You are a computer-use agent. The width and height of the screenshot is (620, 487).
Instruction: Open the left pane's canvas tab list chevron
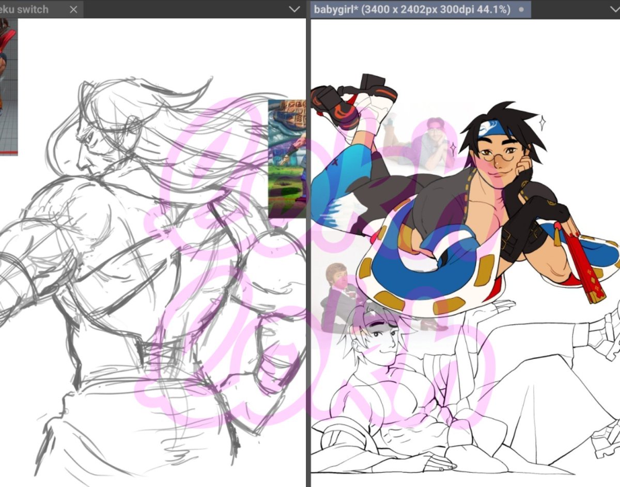295,9
